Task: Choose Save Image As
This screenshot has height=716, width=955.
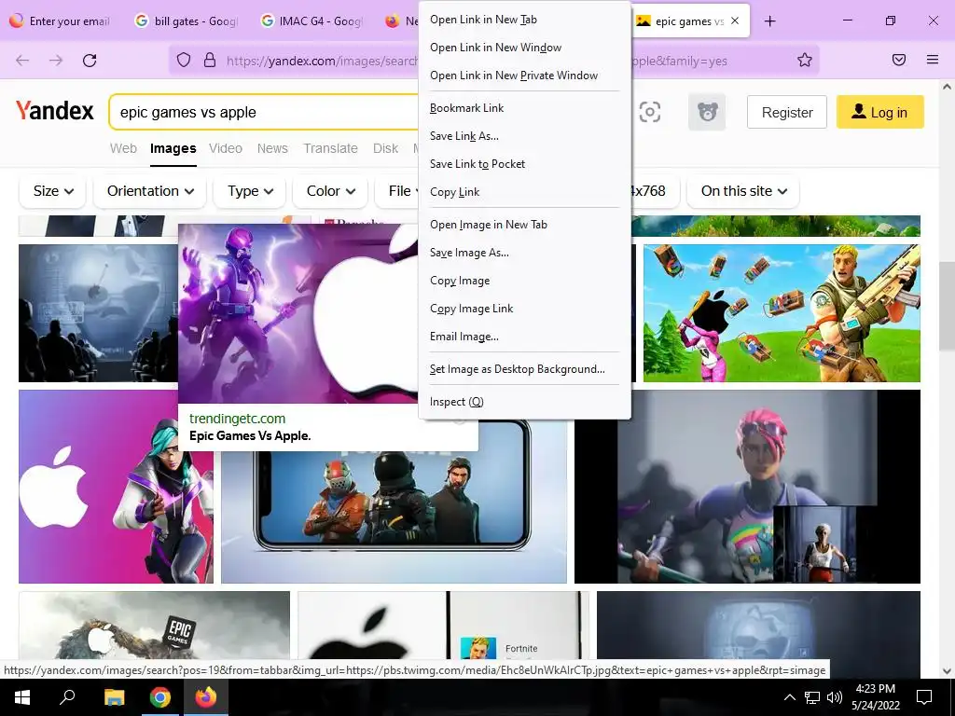Action: 524,253
